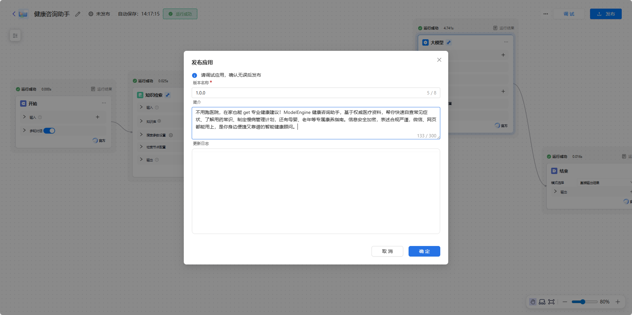Image resolution: width=632 pixels, height=315 pixels.
Task: Click the pencil icon to rename 健康咨询助手
Action: pos(78,14)
